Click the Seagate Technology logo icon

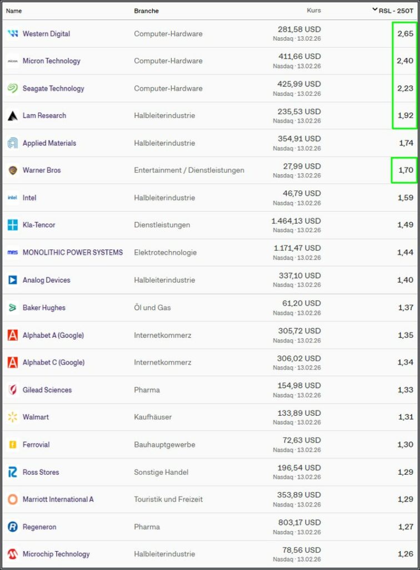(13, 89)
